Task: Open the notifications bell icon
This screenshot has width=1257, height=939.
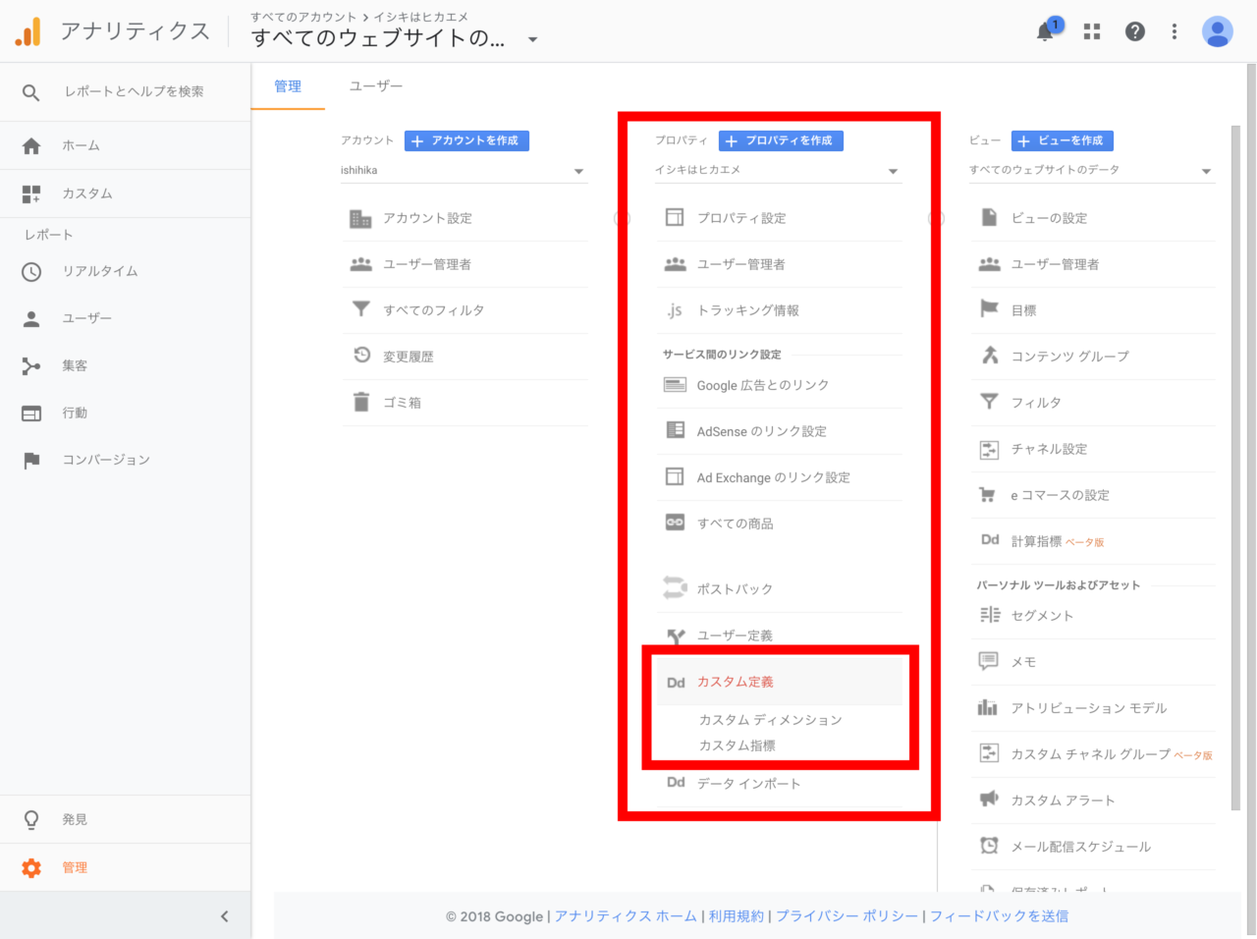Action: (1046, 31)
